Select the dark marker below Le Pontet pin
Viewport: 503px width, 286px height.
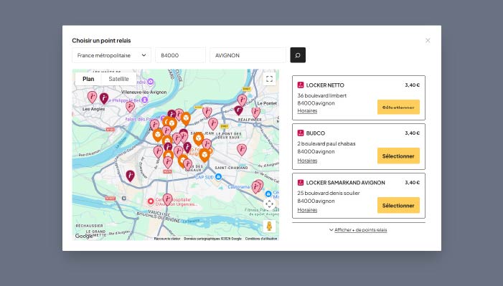(238, 110)
